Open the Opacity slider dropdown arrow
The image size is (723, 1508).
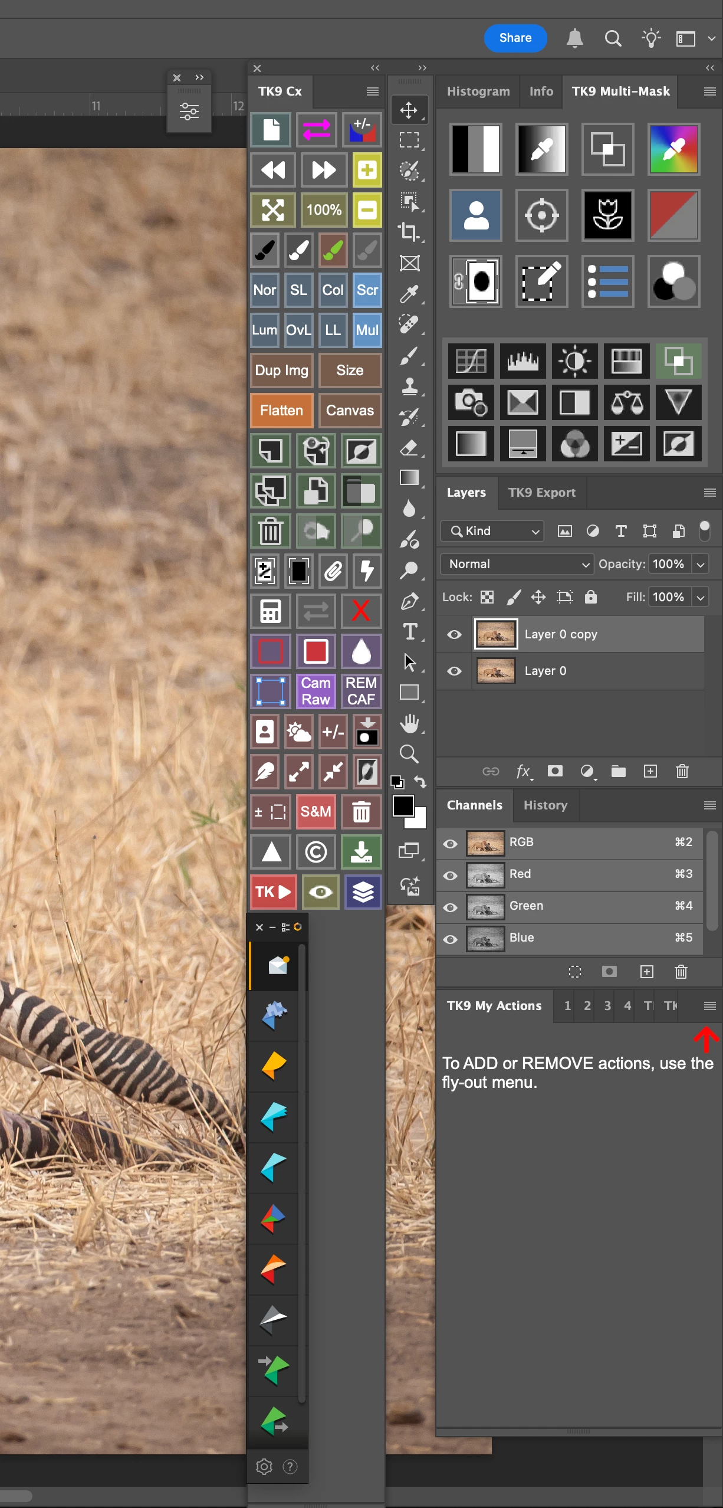[x=701, y=564]
